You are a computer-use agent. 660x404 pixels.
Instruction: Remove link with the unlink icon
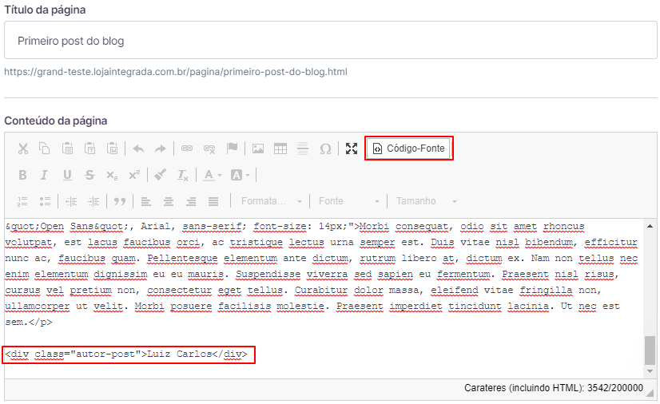pyautogui.click(x=209, y=149)
